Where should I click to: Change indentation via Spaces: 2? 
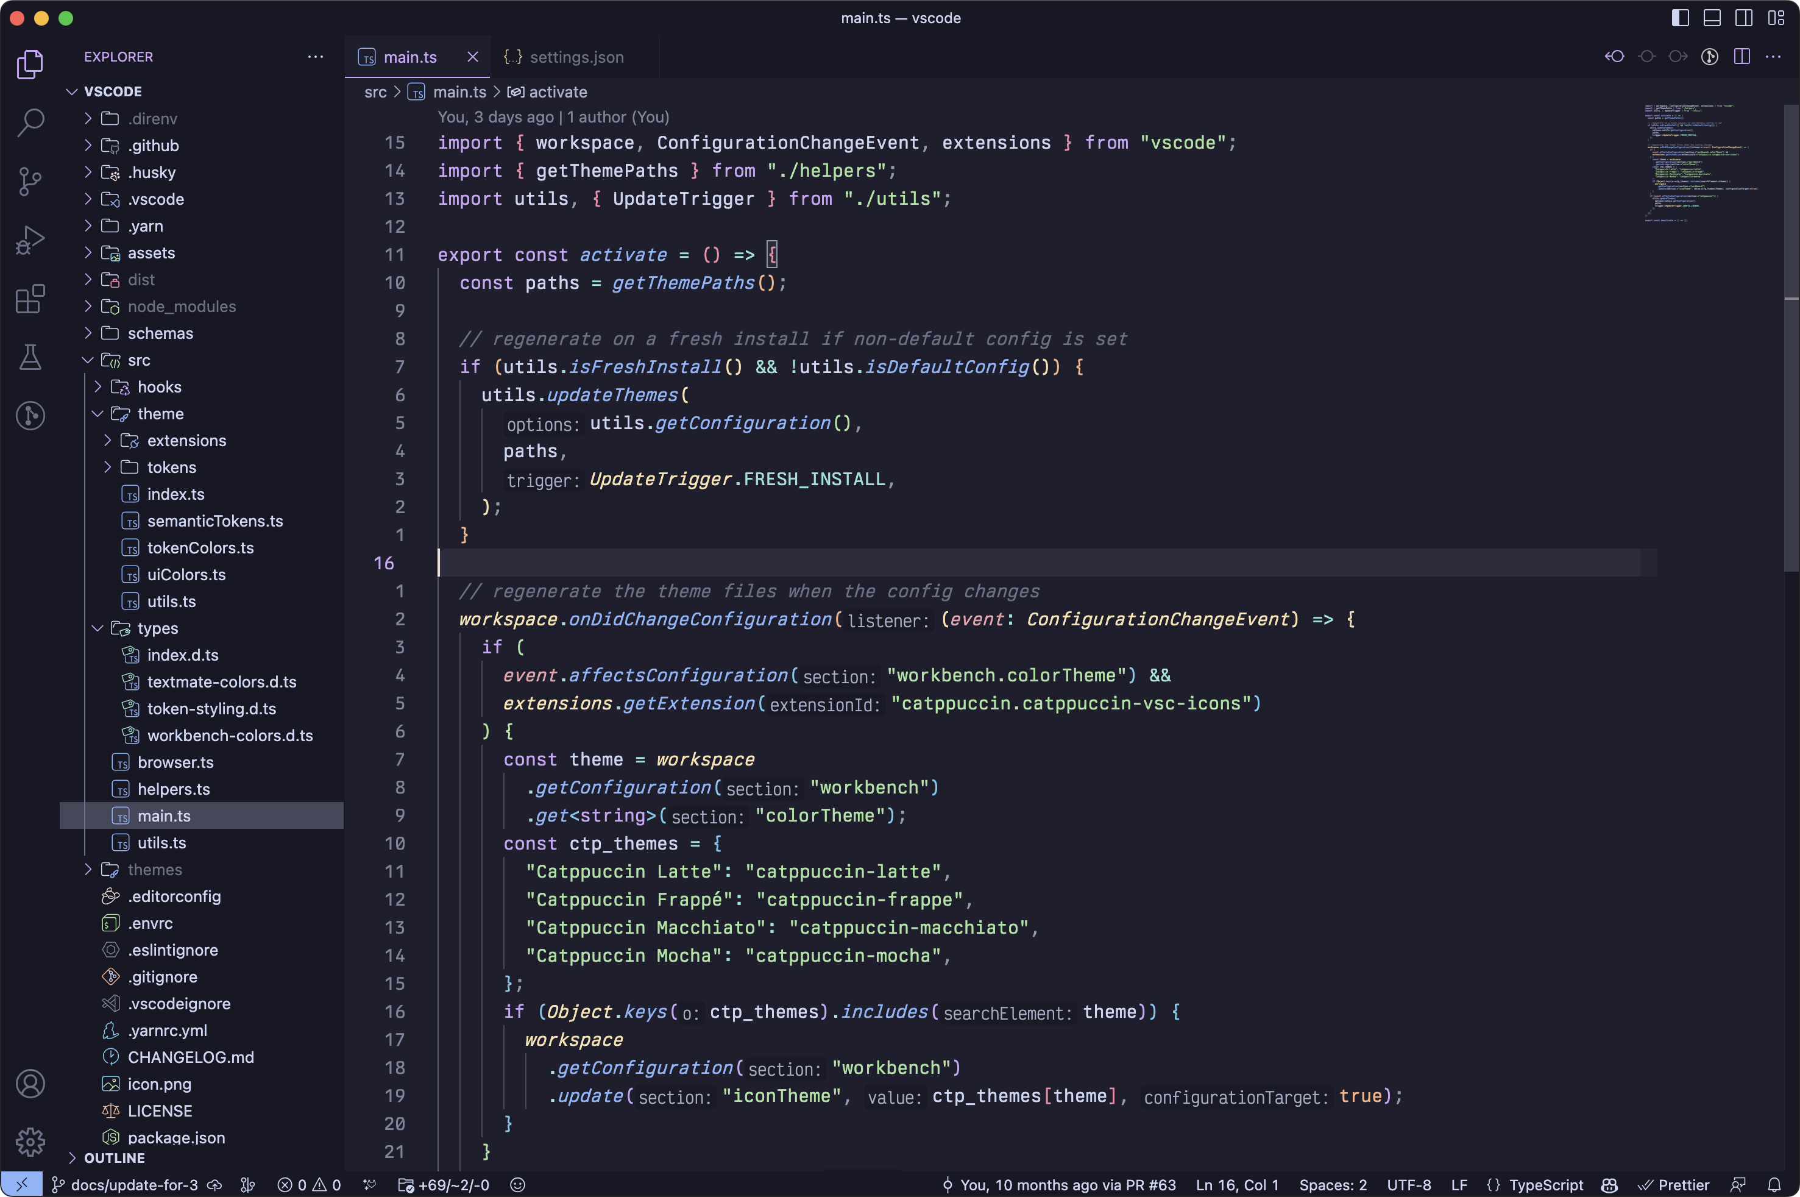click(x=1333, y=1185)
